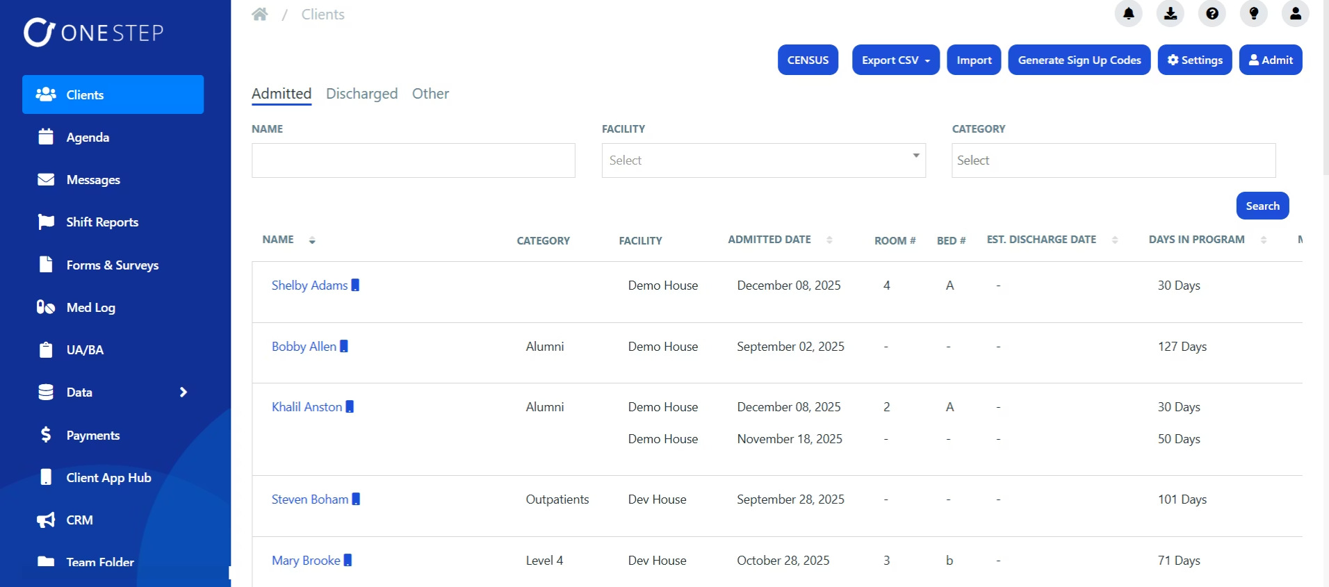Click the Name filter input field
The height and width of the screenshot is (587, 1329).
coord(413,160)
